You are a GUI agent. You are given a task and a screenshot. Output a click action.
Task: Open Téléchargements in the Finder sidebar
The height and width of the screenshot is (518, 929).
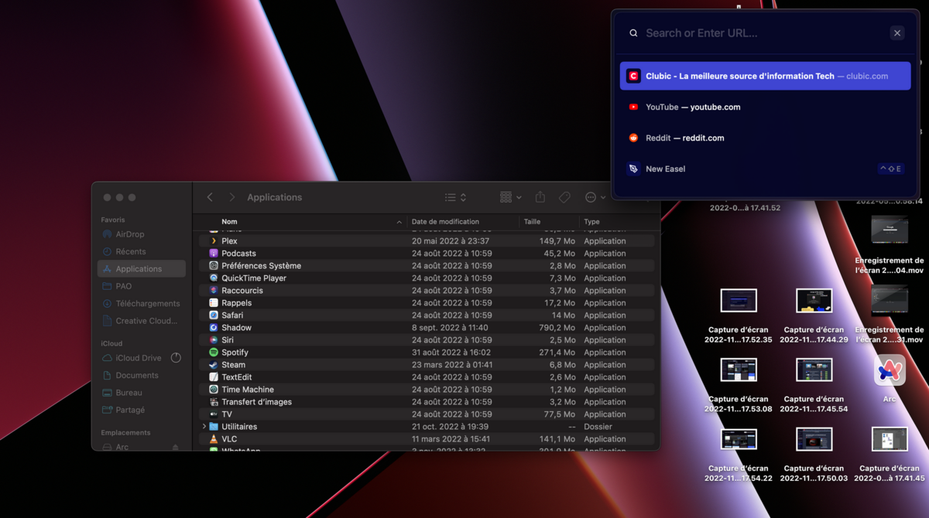(141, 304)
